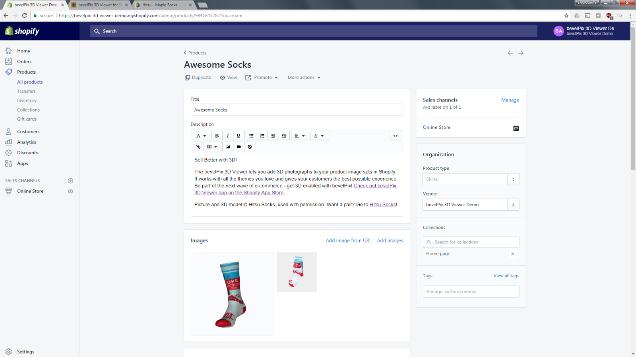Click the outdent icon in editor toolbar
The height and width of the screenshot is (357, 636).
tap(273, 136)
